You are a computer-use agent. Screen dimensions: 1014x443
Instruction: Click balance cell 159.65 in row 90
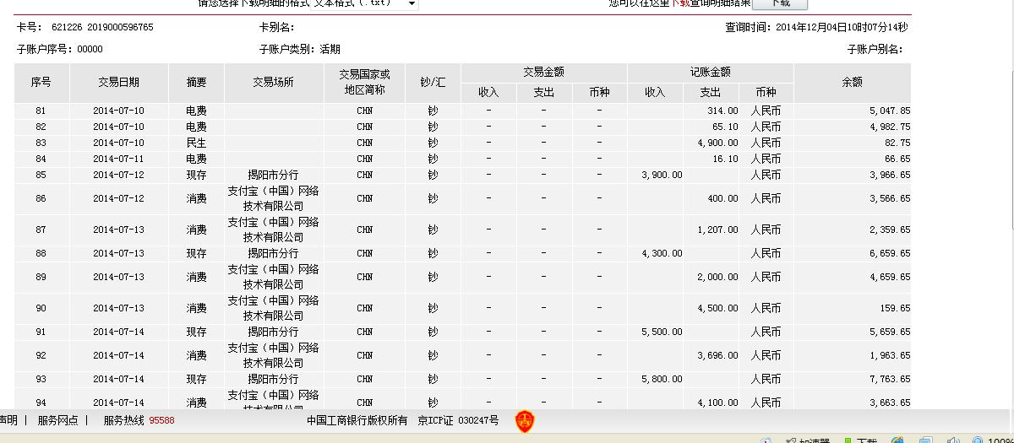(895, 308)
